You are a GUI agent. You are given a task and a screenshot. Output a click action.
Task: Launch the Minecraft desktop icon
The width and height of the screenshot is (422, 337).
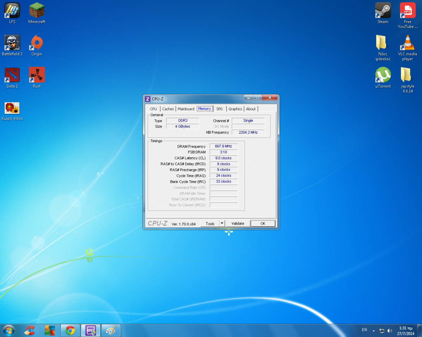pos(37,13)
